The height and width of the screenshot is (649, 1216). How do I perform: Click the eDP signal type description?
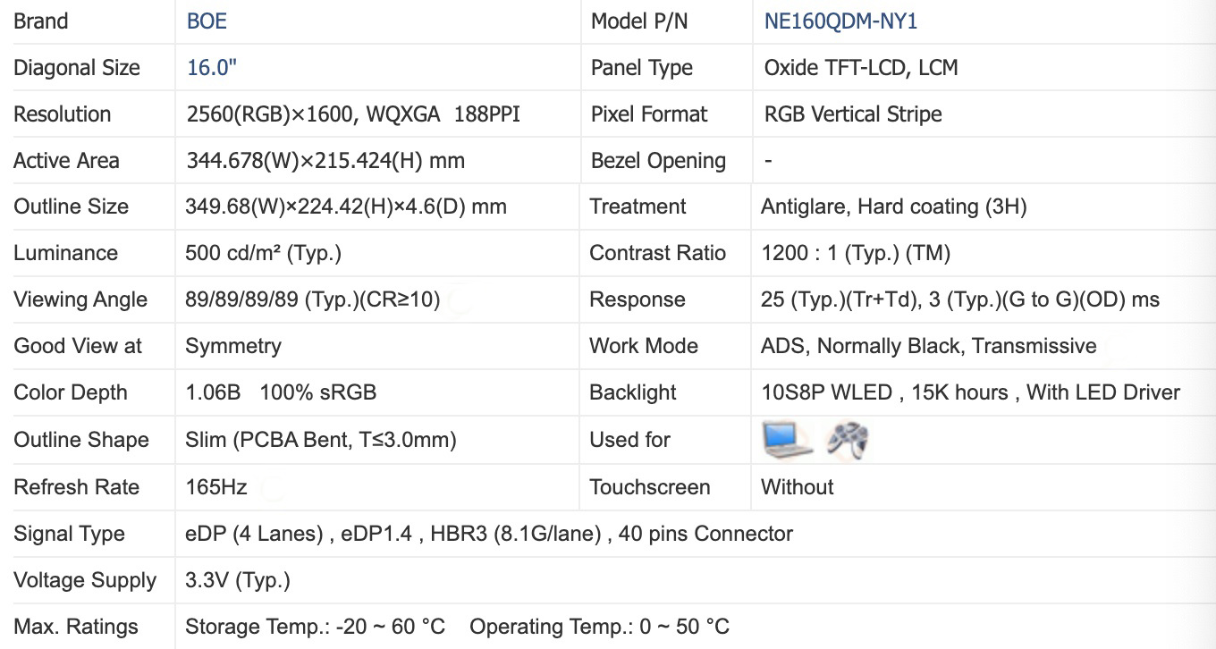pos(489,534)
